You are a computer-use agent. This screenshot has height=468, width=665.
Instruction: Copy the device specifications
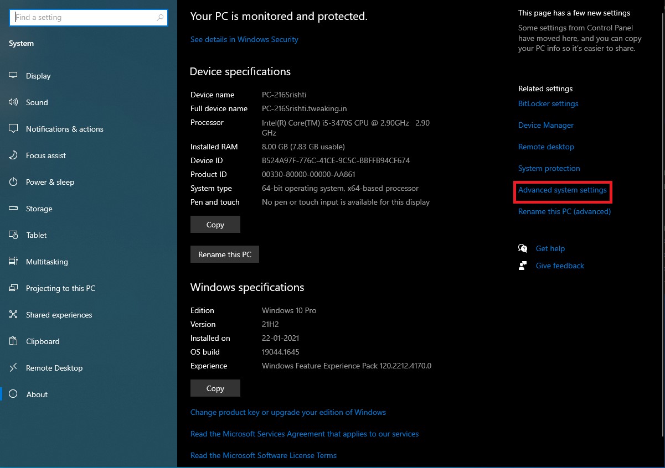point(215,225)
